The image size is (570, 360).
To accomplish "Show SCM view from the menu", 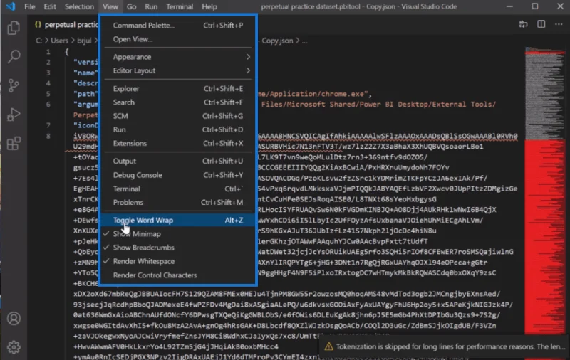I will (177, 116).
